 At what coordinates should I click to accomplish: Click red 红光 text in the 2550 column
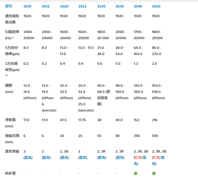(x=157, y=158)
